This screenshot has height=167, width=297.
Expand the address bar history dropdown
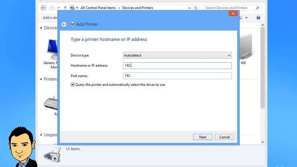189,8
